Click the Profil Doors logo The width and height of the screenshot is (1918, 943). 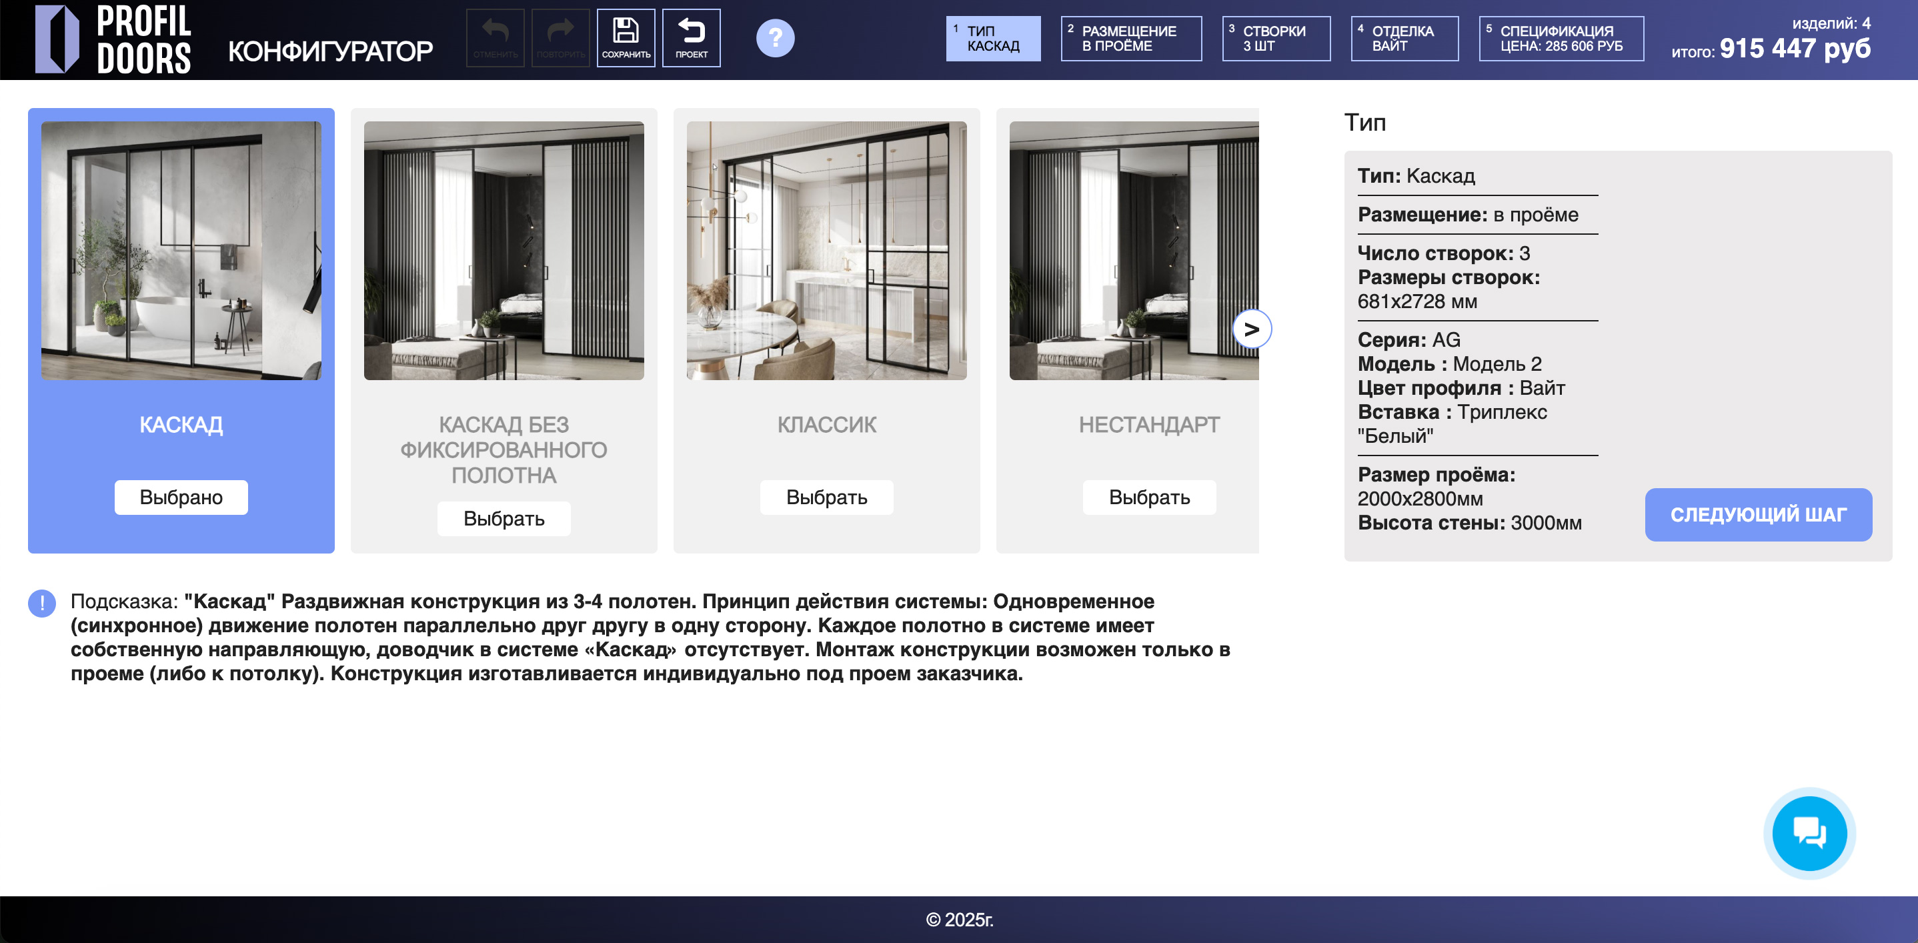point(113,39)
